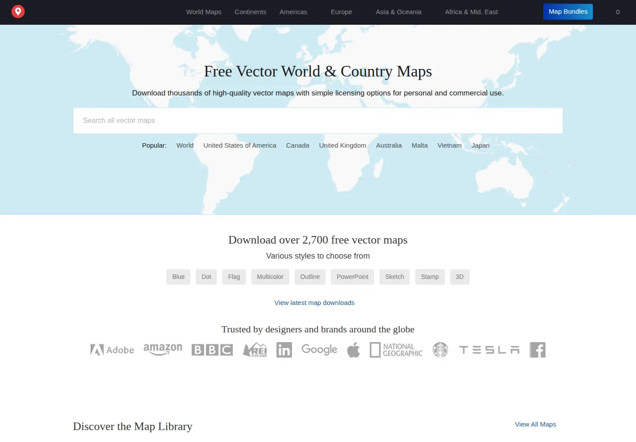Select the popular World link
636x442 pixels.
pyautogui.click(x=185, y=145)
